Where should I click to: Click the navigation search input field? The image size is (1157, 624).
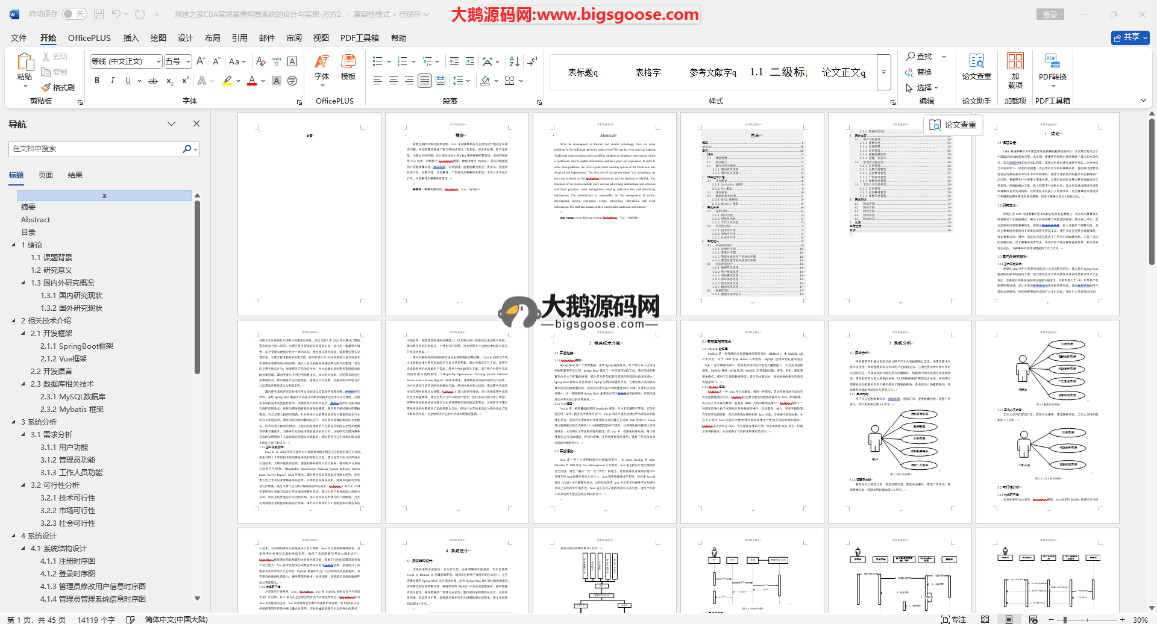click(x=96, y=149)
